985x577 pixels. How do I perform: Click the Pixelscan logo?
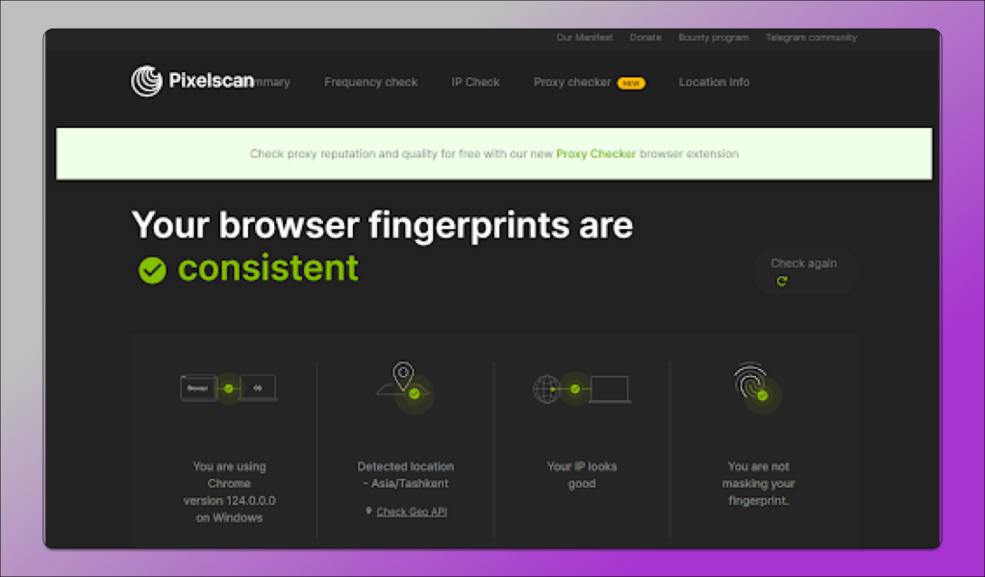(x=192, y=81)
